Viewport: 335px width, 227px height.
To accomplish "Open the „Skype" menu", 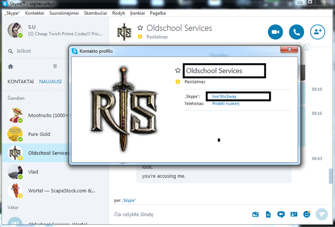I will pos(12,13).
